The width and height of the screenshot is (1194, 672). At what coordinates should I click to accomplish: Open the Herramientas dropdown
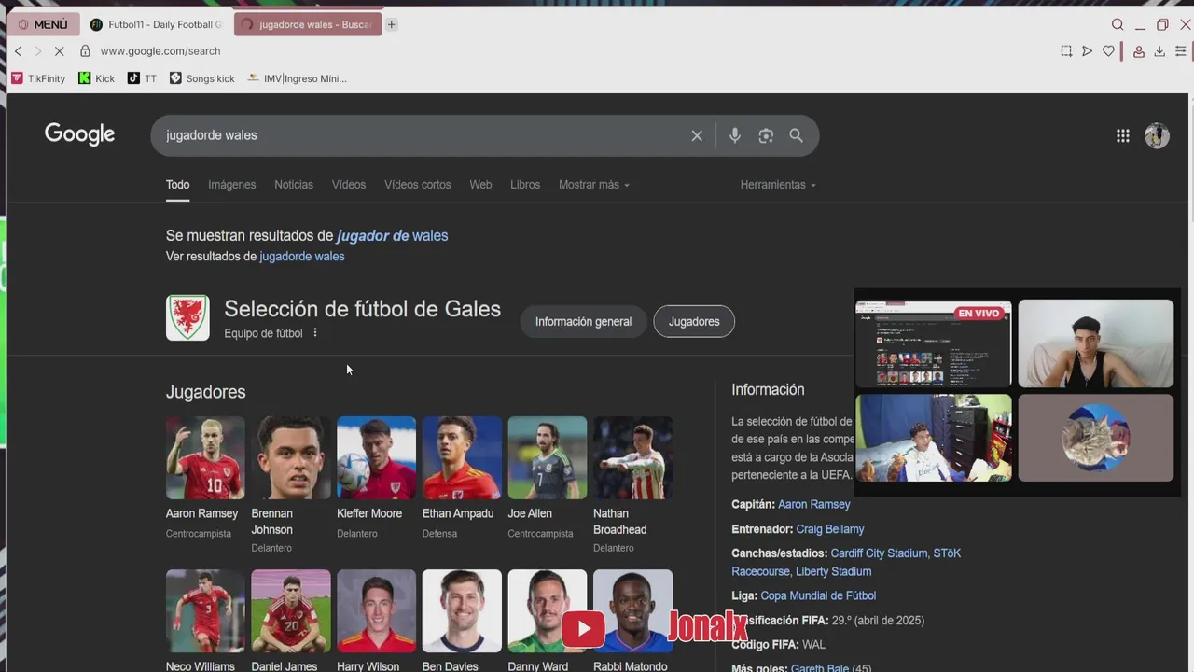point(778,185)
